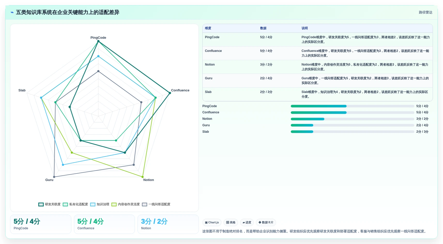Image resolution: width=443 pixels, height=244 pixels.
Task: Click the 维度 column header
Action: point(208,28)
